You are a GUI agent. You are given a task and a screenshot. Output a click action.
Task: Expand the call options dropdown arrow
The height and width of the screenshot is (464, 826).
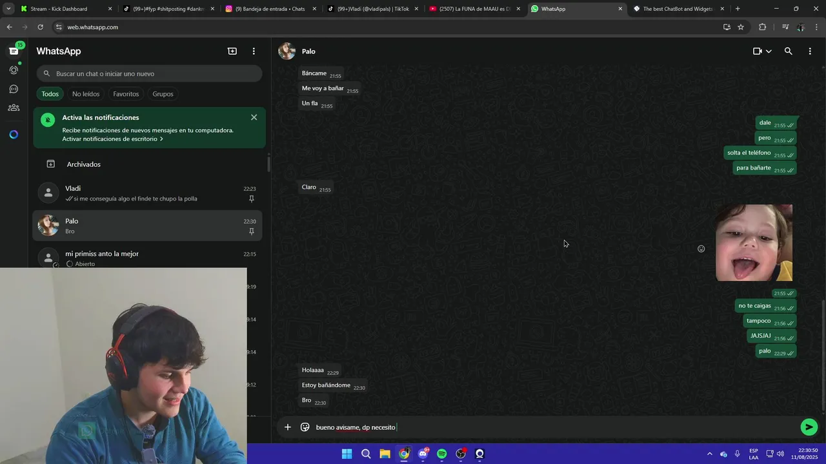pos(769,52)
